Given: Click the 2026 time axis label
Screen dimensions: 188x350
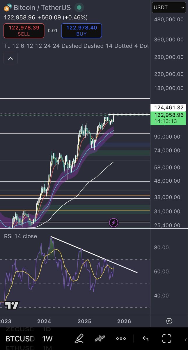Looking at the screenshot, I should [124, 321].
